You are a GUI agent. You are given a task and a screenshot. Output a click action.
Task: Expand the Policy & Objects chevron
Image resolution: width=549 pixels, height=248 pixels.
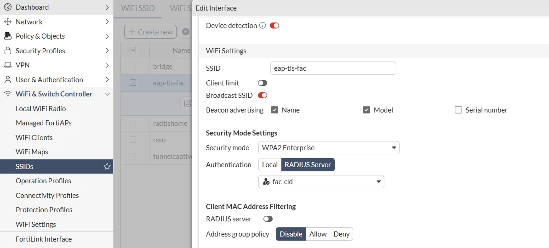tap(107, 36)
